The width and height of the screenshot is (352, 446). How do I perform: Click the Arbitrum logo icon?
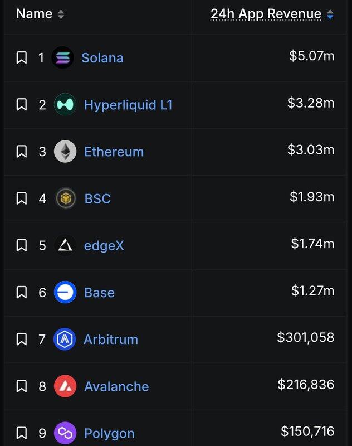[65, 339]
